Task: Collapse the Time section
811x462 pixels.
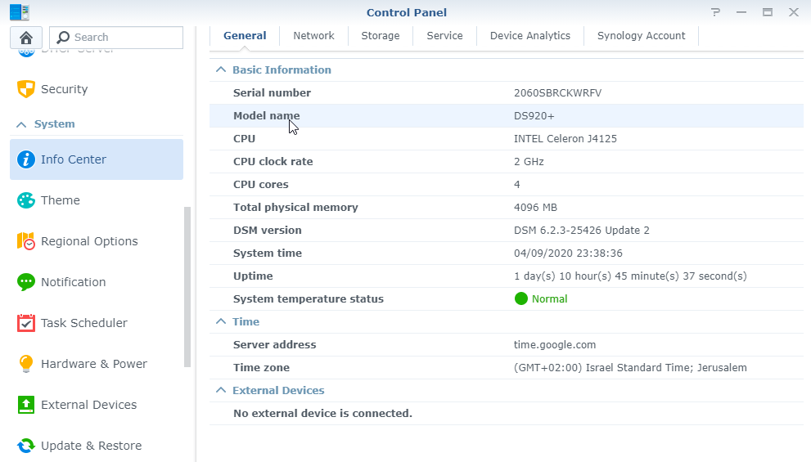Action: tap(220, 322)
